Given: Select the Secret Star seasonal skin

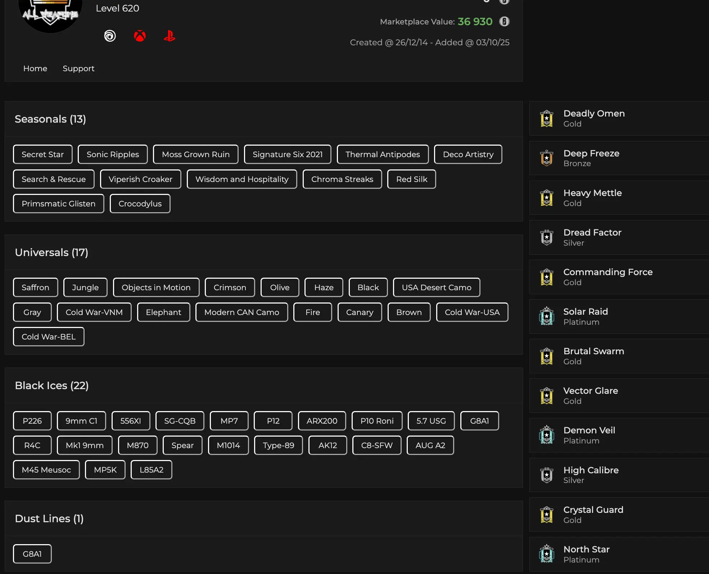Looking at the screenshot, I should coord(42,154).
